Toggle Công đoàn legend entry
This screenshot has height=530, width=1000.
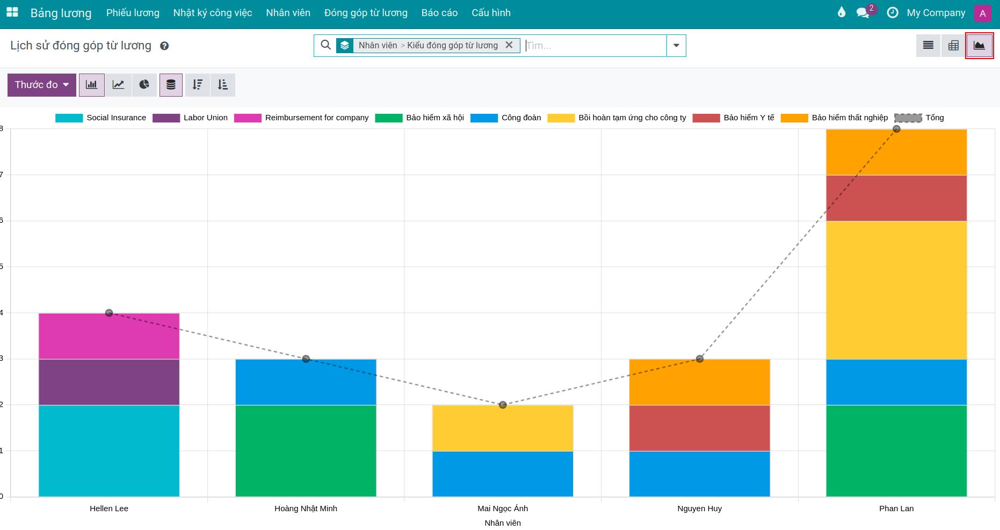505,118
